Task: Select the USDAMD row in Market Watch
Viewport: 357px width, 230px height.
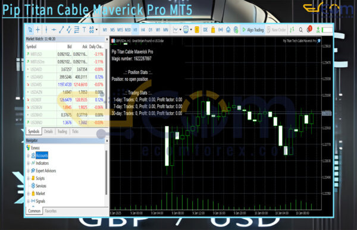Action: click(x=65, y=77)
